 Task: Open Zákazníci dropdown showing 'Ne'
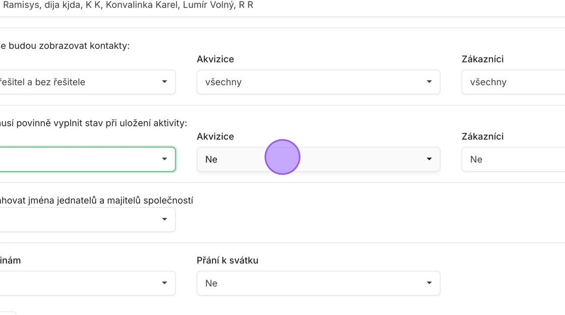click(x=514, y=160)
